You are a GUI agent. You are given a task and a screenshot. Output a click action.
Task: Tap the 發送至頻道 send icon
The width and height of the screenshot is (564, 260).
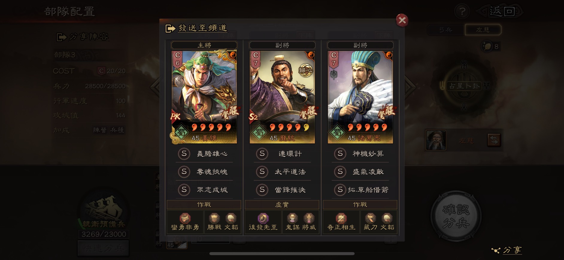[x=170, y=28]
